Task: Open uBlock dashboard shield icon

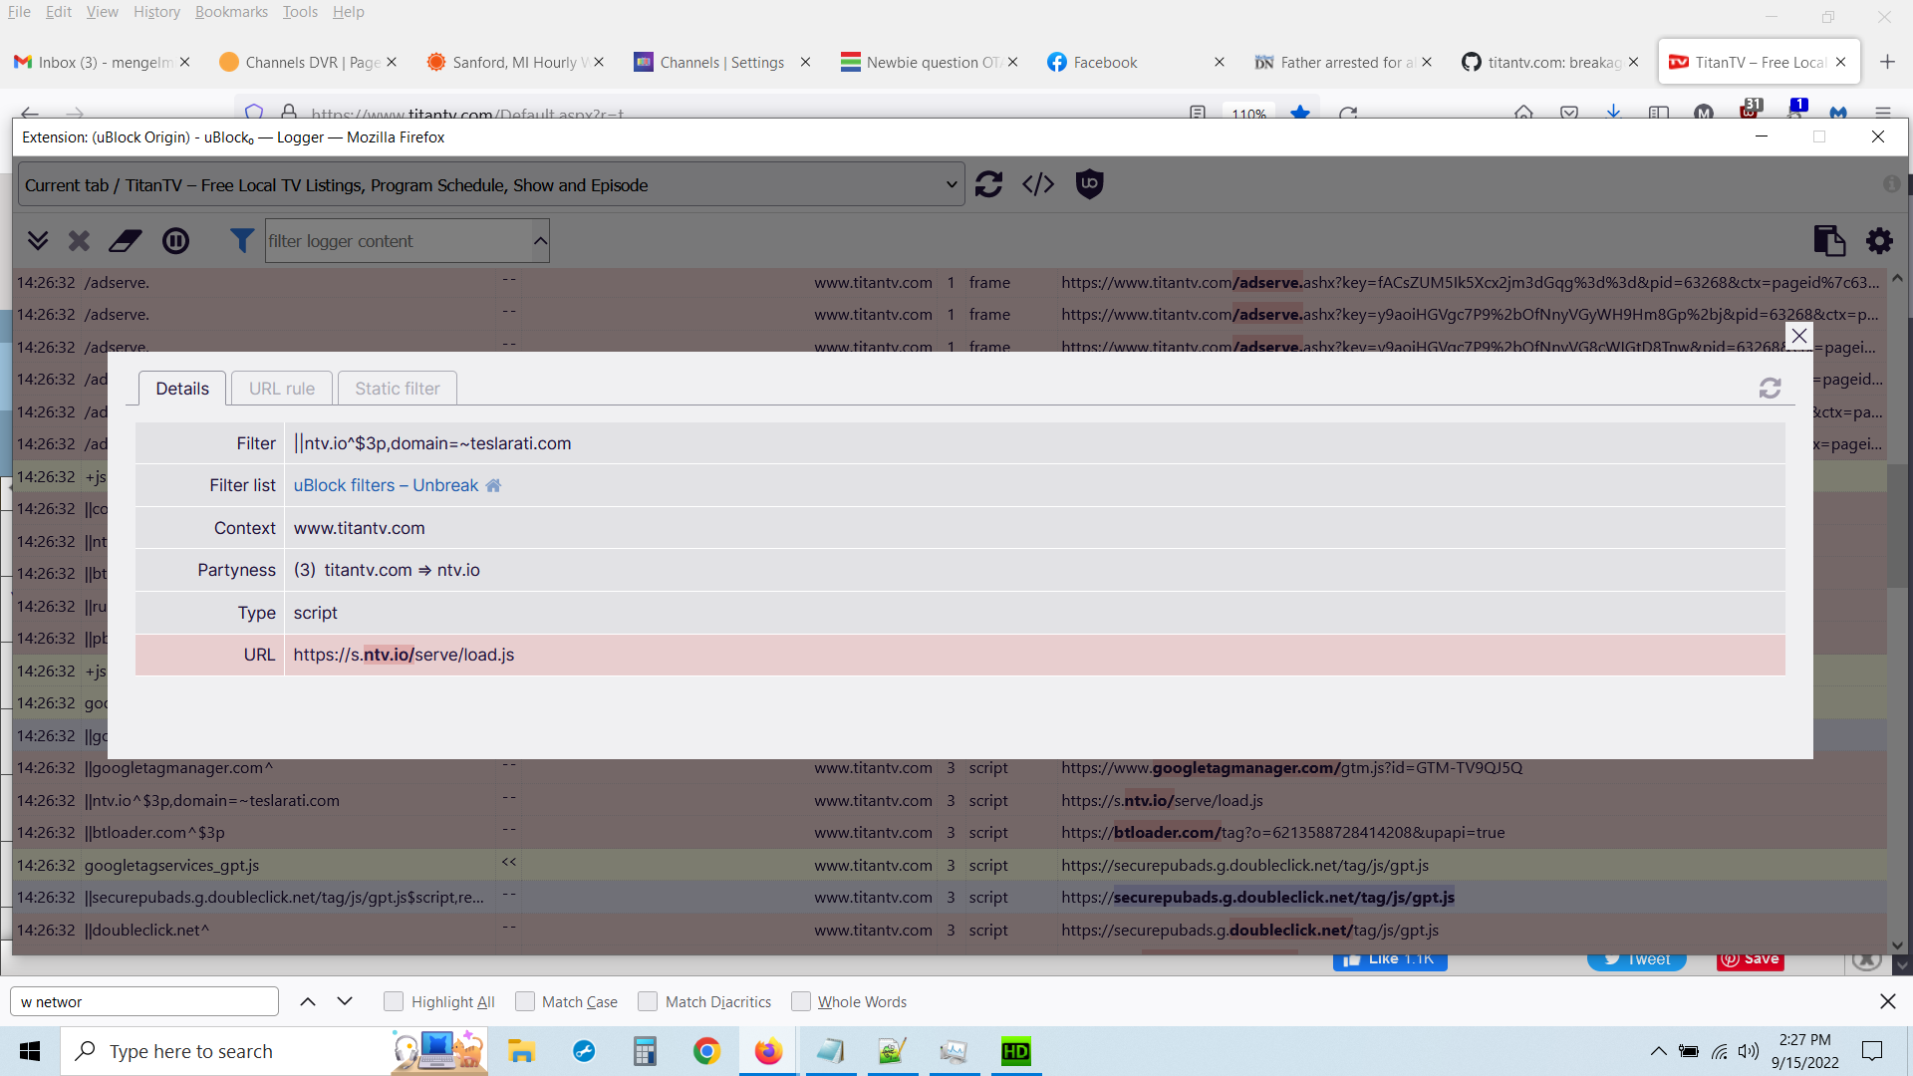Action: point(1090,184)
